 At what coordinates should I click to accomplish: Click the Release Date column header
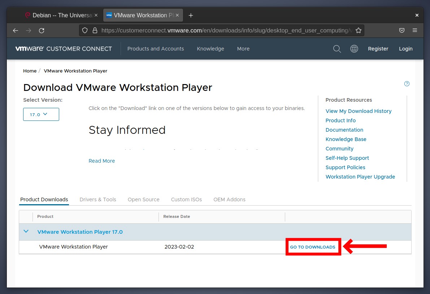177,216
